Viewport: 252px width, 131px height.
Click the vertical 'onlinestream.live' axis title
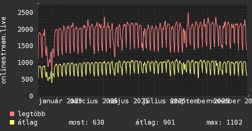coord(3,50)
